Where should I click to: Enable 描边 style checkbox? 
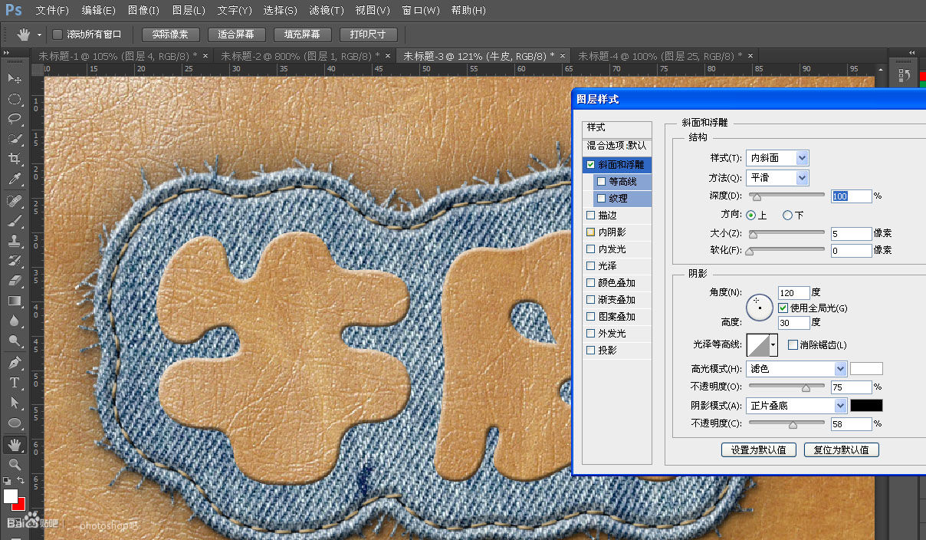(x=590, y=216)
